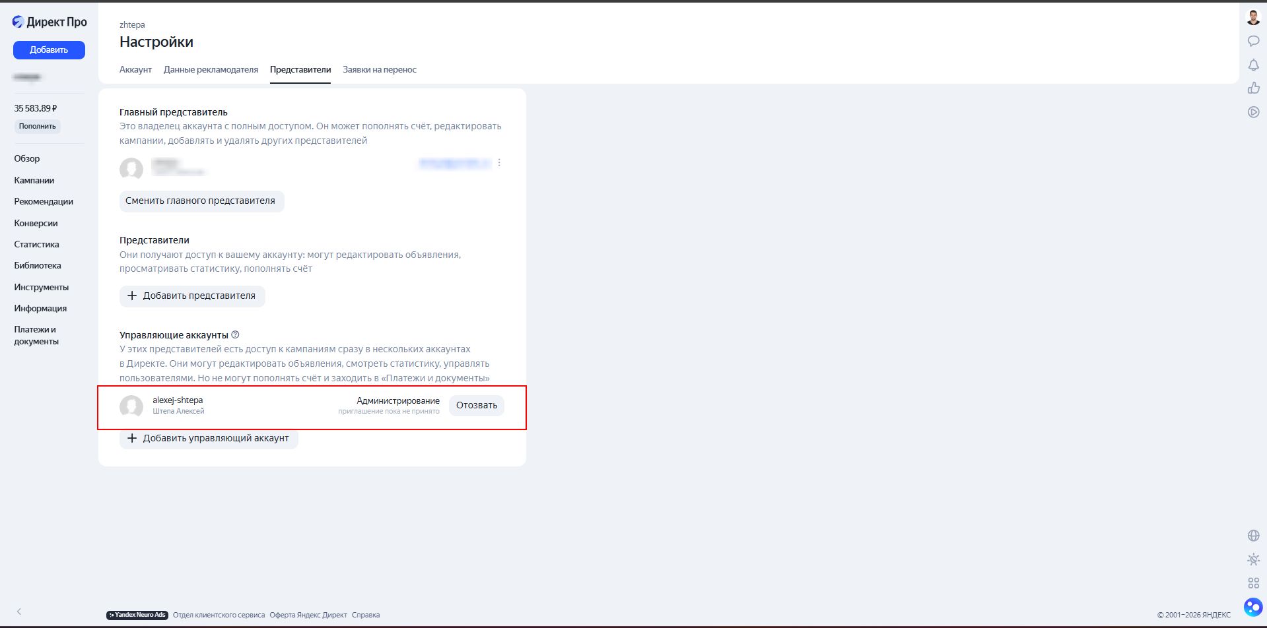The height and width of the screenshot is (628, 1267).
Task: Open the notifications bell icon
Action: 1253,65
